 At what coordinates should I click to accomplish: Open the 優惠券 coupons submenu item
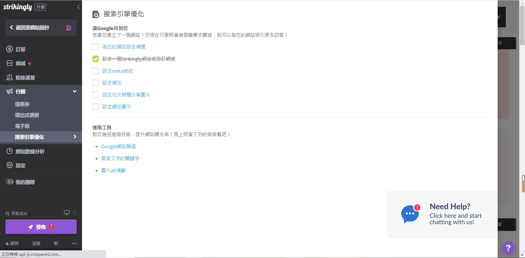pyautogui.click(x=22, y=104)
